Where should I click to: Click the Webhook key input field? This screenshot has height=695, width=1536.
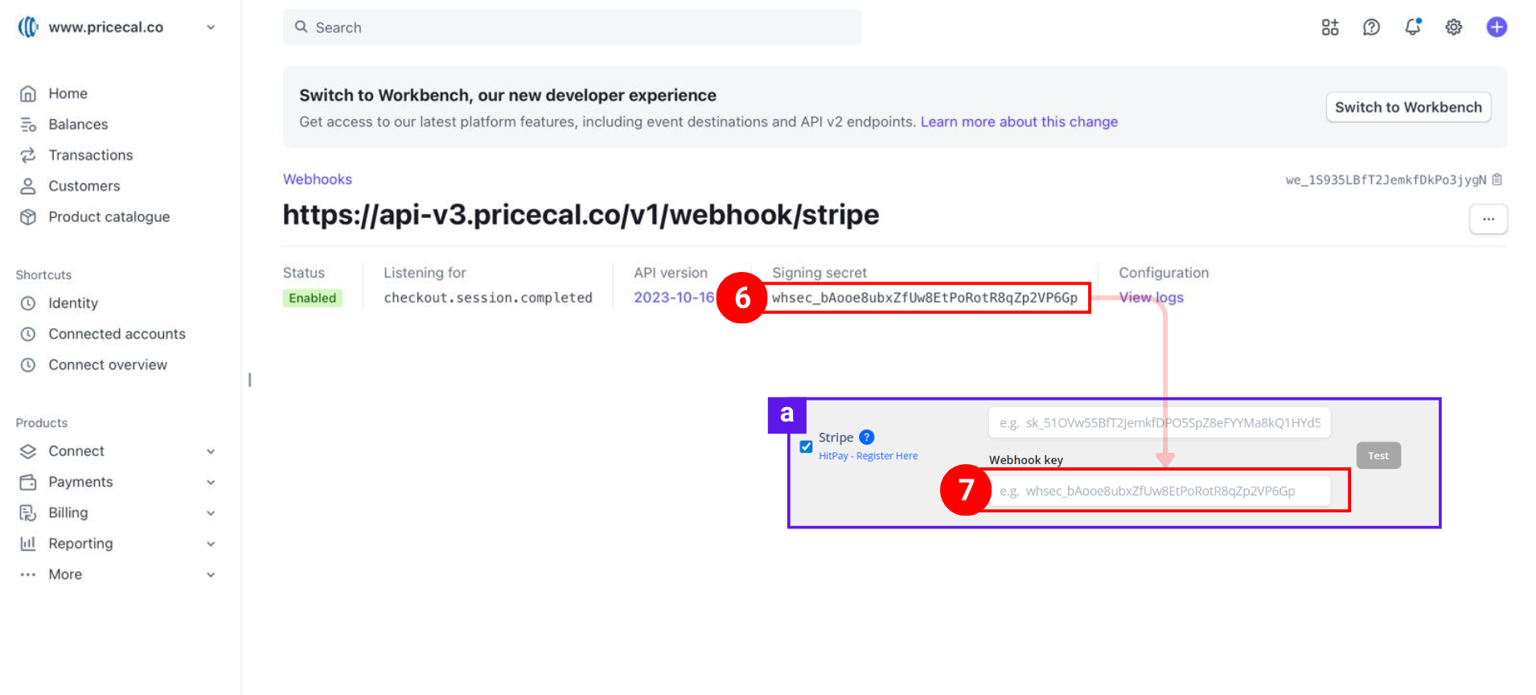coord(1159,491)
